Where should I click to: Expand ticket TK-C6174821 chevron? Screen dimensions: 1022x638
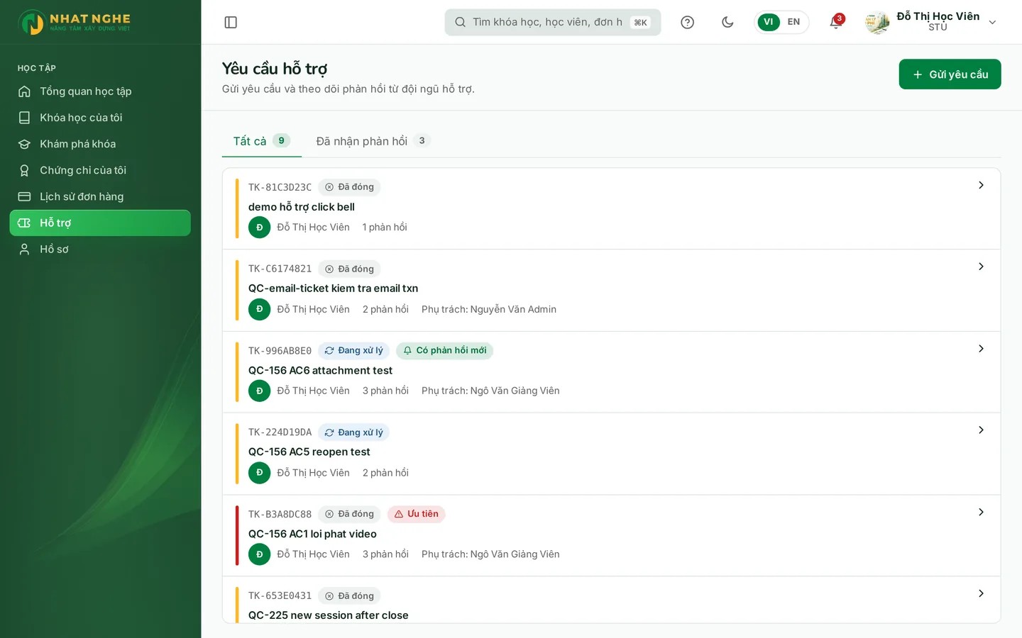click(981, 267)
